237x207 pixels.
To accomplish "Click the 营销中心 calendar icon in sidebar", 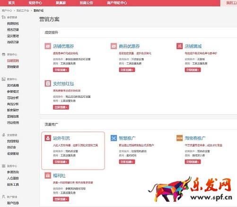I will (x=3, y=54).
